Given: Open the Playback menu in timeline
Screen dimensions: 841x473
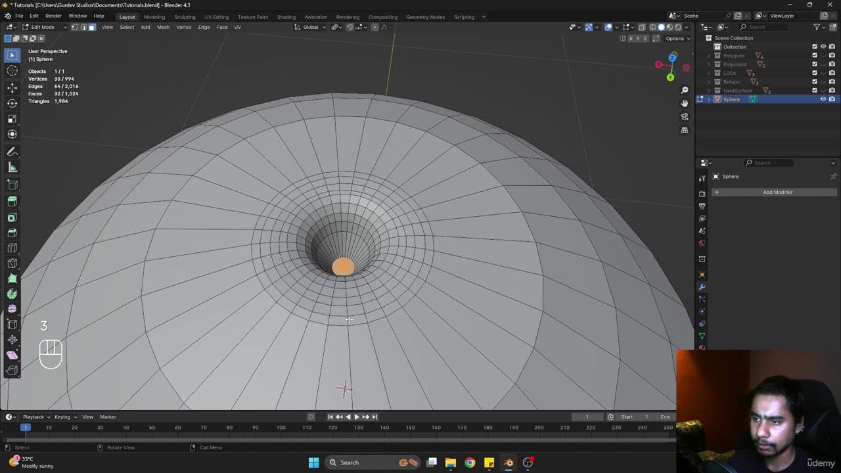Looking at the screenshot, I should coord(35,417).
